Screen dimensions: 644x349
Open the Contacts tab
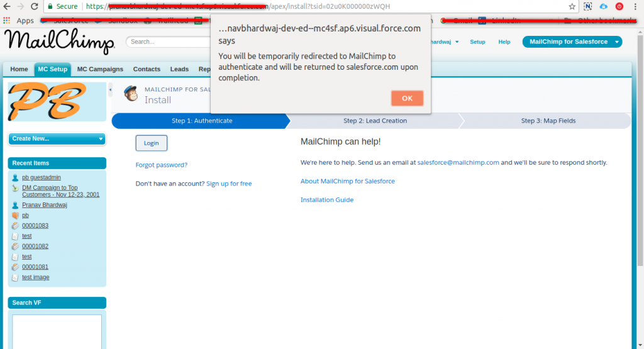coord(147,69)
